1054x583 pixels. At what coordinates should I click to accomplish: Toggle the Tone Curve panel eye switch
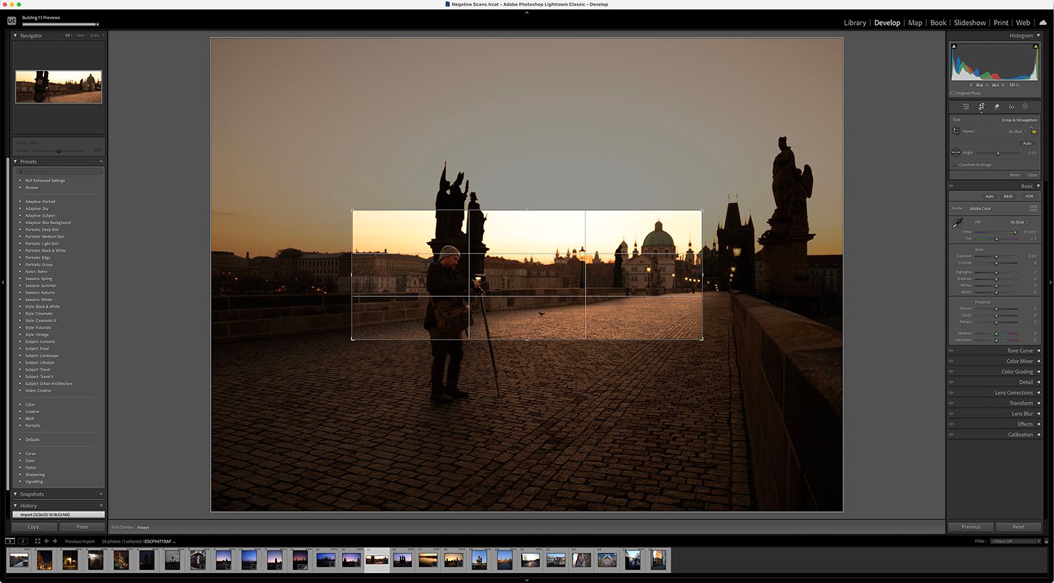(951, 351)
